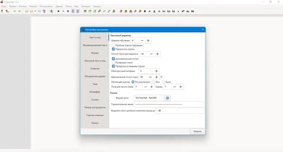Viewport: 283px width, 152px height.
Task: Decrease 'Вертикальный отступ строк' percentage
Action: (x=150, y=77)
